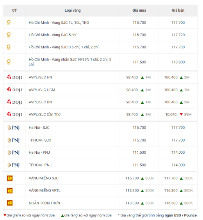Viewport: 203px width, 220px height.
Task: Click 115.700 in the TPHCM - SJC row
Action: click(x=139, y=140)
